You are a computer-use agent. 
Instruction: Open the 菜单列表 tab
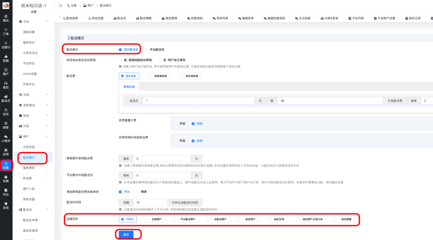click(220, 18)
